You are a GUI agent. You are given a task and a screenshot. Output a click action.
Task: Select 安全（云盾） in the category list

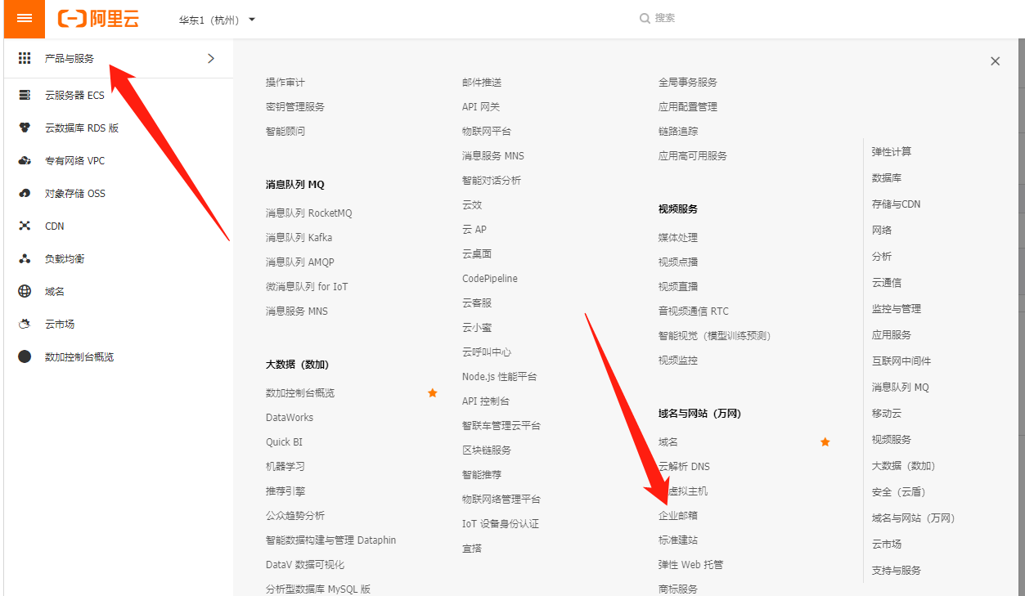pyautogui.click(x=899, y=492)
